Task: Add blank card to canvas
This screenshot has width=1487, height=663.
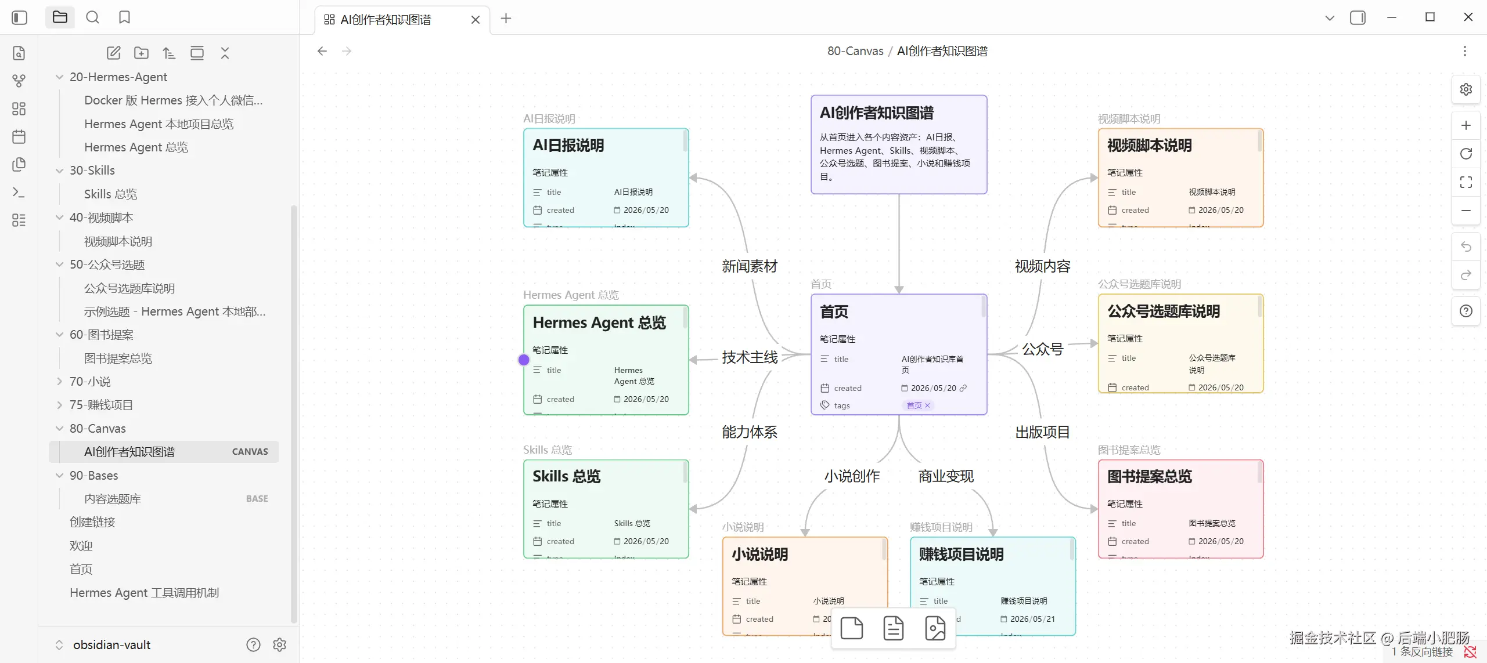Action: (x=851, y=628)
